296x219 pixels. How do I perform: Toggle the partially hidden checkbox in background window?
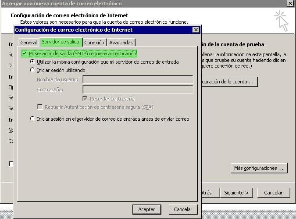(x=11, y=164)
